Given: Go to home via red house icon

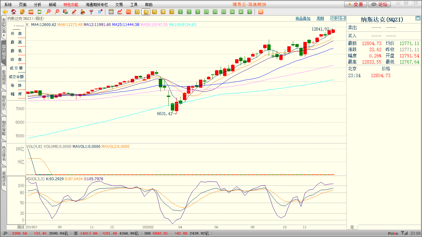Looking at the screenshot, I should click(14, 12).
